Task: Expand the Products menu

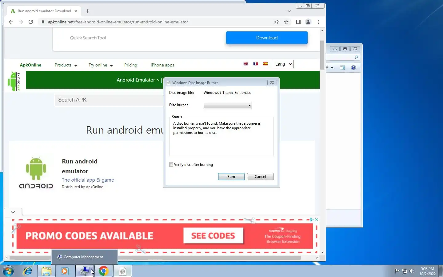Action: click(66, 65)
